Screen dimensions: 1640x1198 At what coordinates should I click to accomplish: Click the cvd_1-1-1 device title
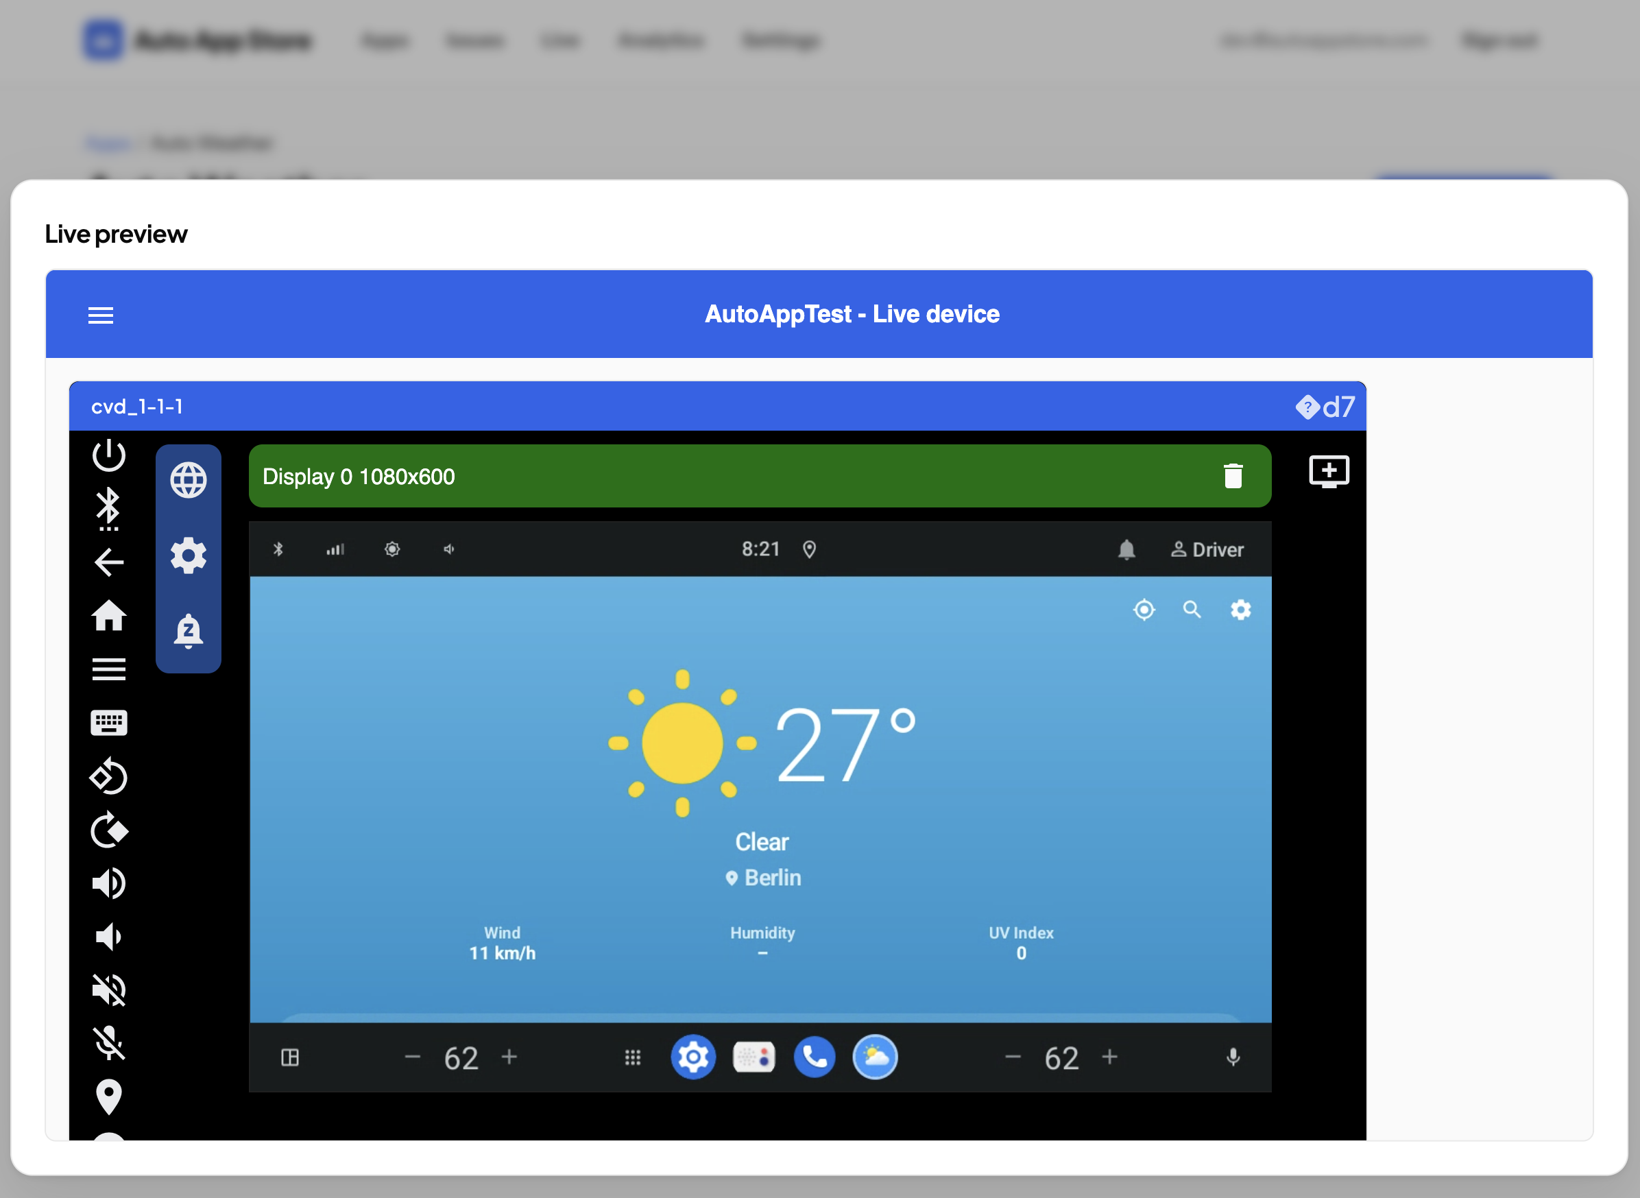pyautogui.click(x=137, y=407)
